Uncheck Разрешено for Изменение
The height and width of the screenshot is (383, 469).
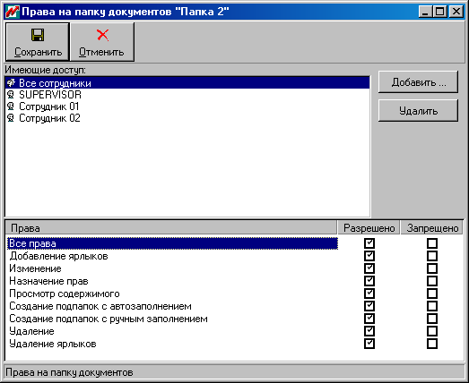click(369, 268)
